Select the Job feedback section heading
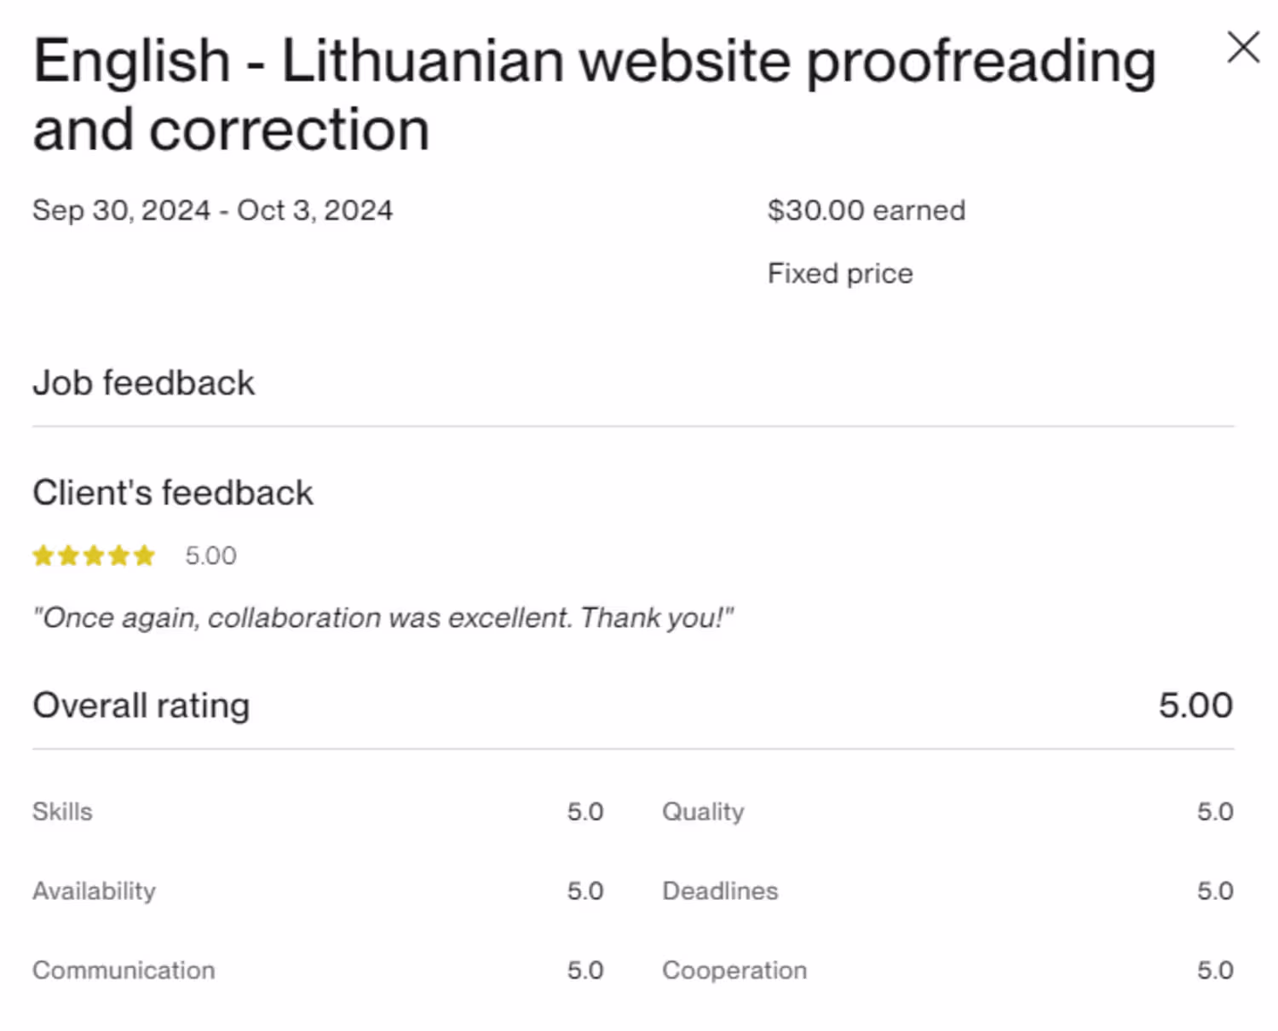 [143, 383]
